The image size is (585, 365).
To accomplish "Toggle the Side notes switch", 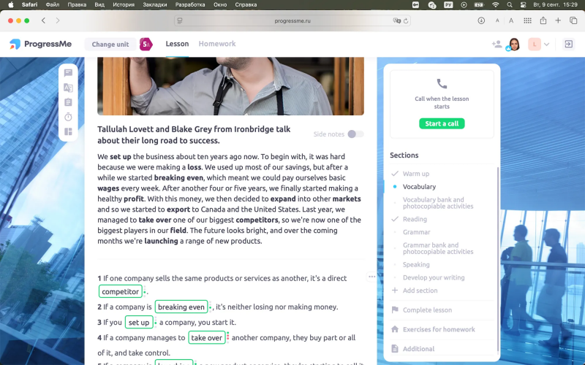I will tap(355, 134).
